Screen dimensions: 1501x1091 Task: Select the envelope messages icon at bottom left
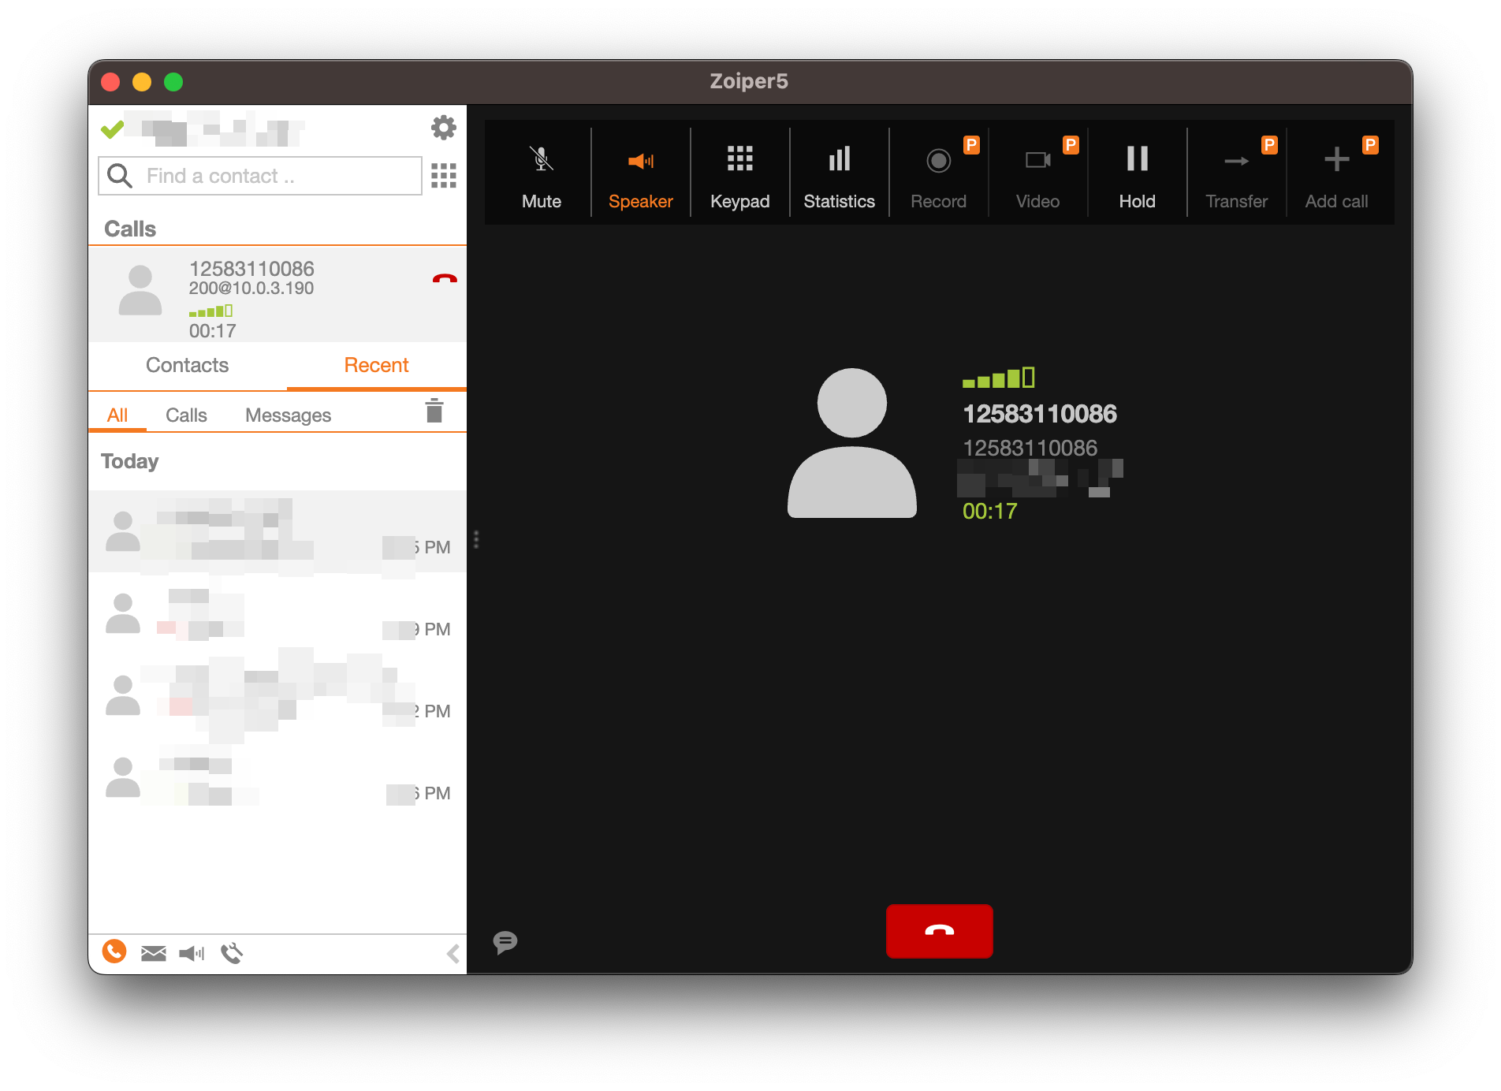(152, 953)
